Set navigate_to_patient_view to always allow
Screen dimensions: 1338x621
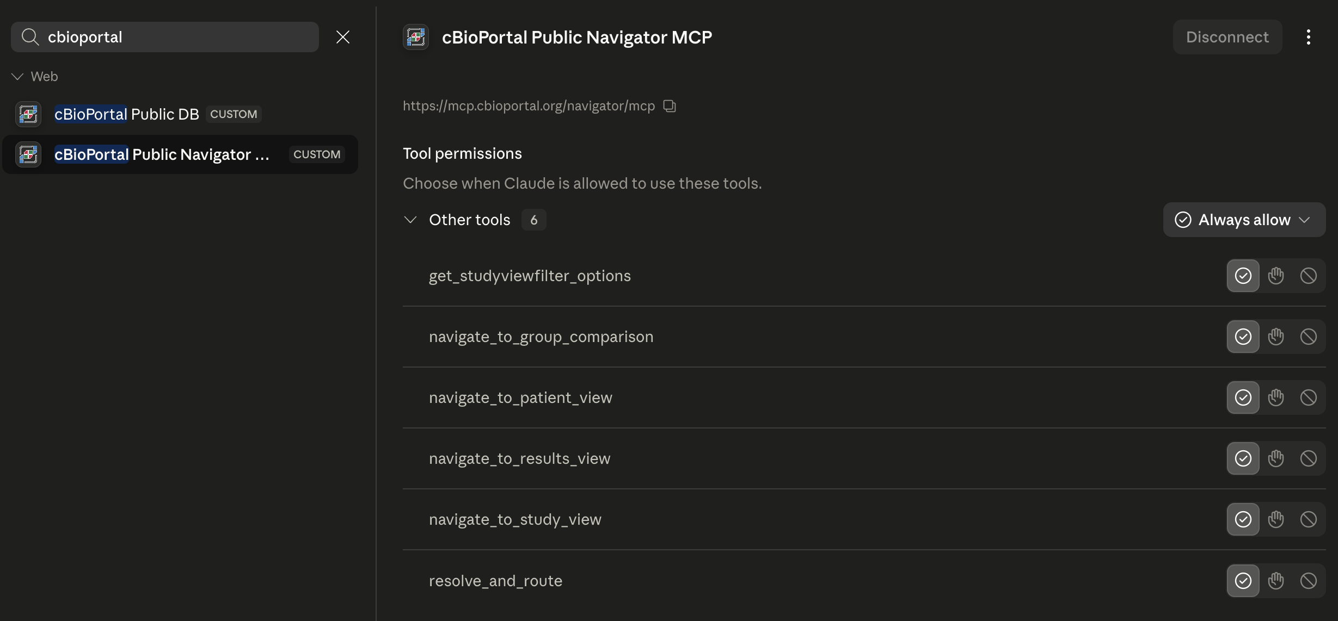point(1243,398)
